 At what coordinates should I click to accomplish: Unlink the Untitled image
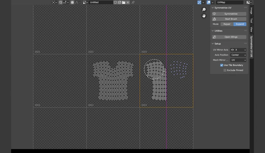pyautogui.click(x=128, y=2)
